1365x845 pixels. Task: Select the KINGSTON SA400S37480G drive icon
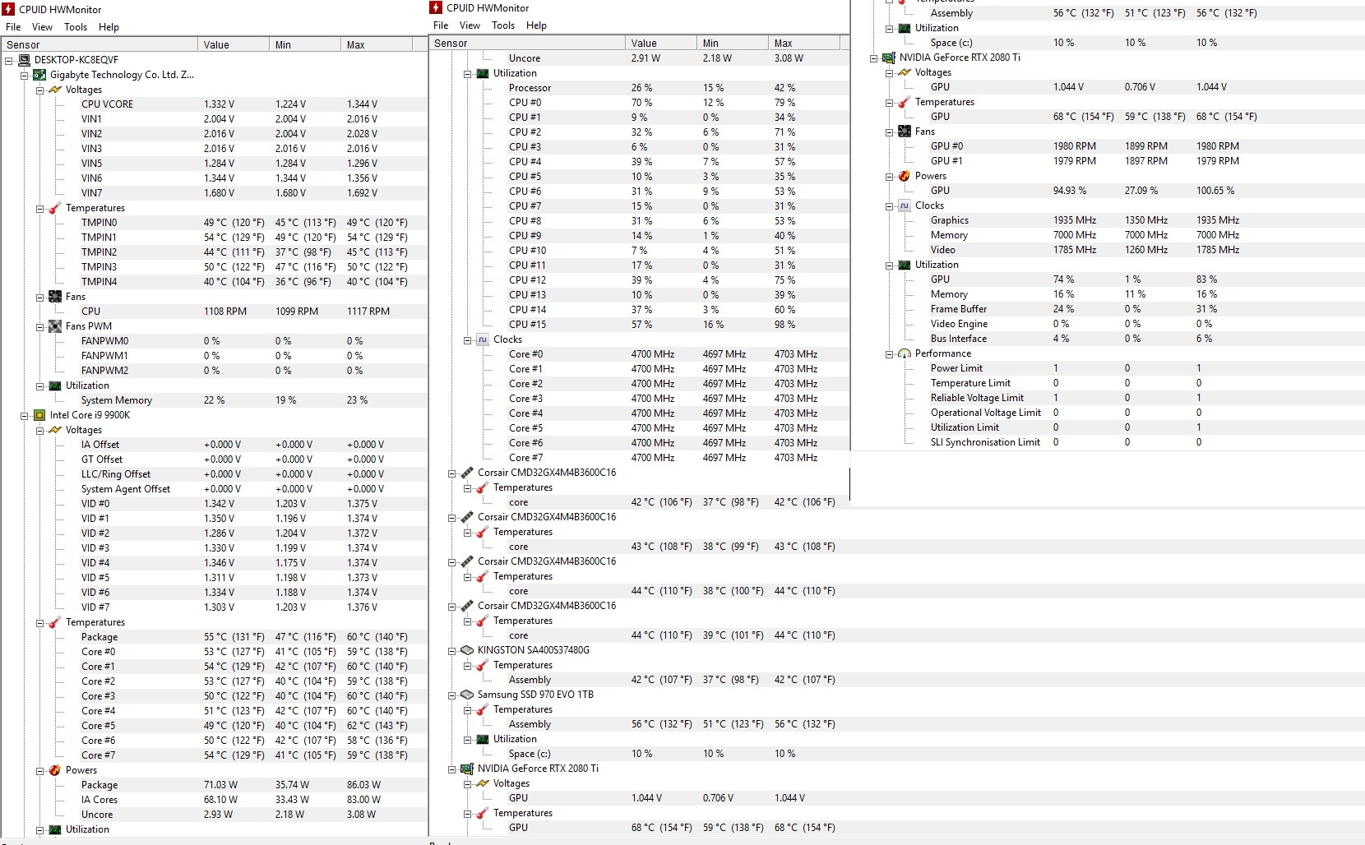pyautogui.click(x=467, y=650)
